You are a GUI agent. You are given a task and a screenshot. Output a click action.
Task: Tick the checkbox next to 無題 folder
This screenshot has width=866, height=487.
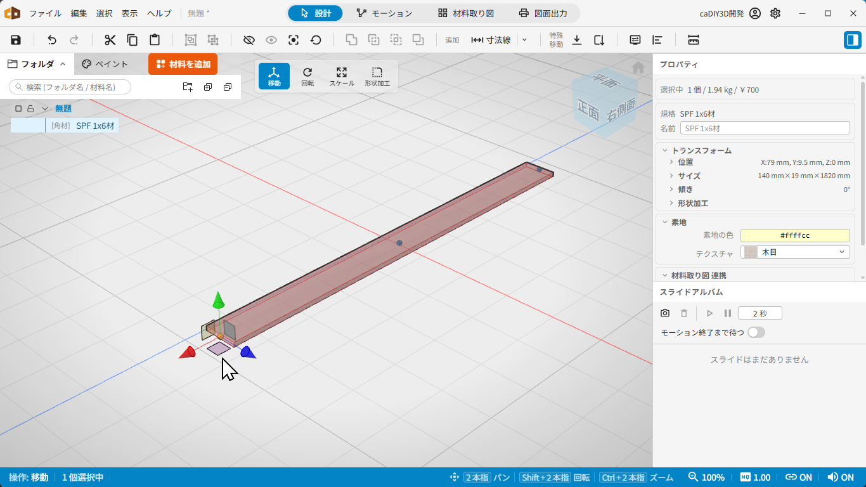(x=18, y=108)
